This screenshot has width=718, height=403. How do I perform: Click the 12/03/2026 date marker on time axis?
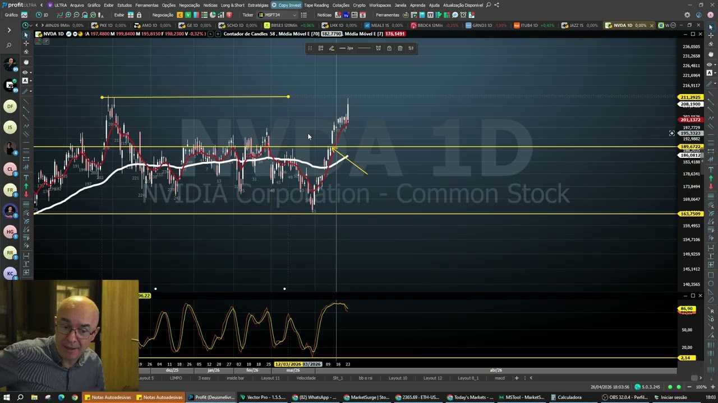click(x=288, y=364)
